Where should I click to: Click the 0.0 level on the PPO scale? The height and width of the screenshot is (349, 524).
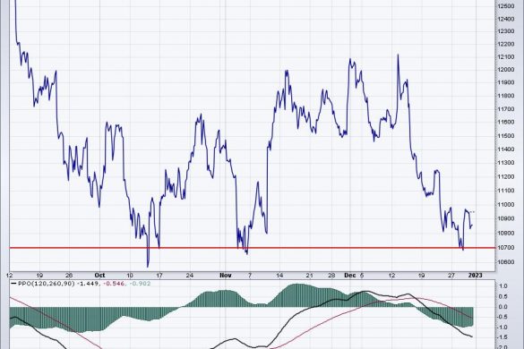(503, 307)
